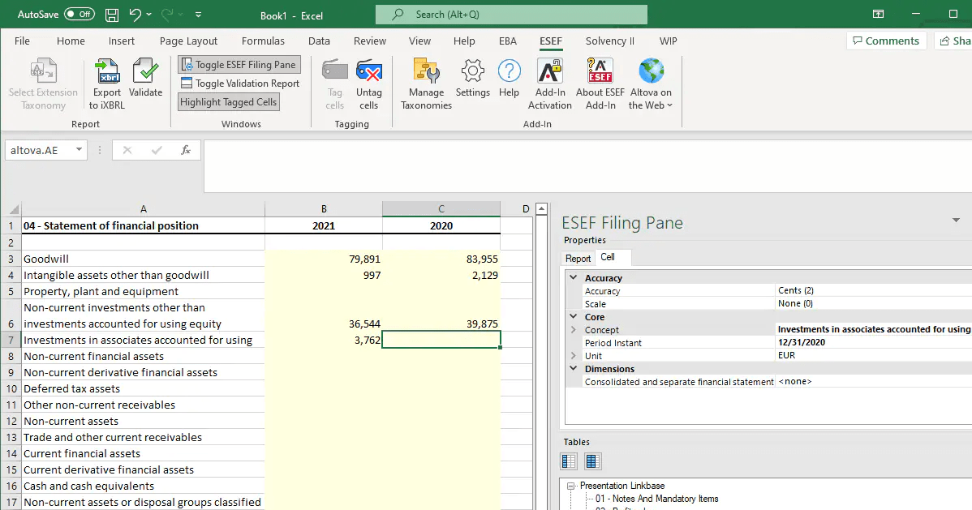972x510 pixels.
Task: Open Manage Taxonomies
Action: [425, 79]
